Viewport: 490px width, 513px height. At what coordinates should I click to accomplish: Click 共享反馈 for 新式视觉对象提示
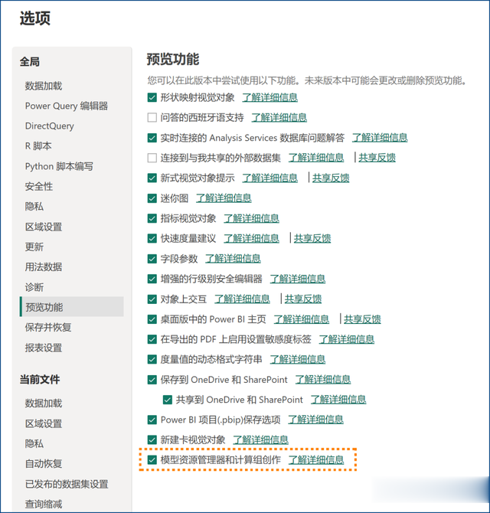pos(331,178)
